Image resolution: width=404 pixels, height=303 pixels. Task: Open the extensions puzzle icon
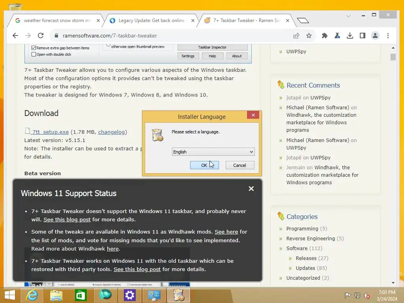tap(325, 36)
